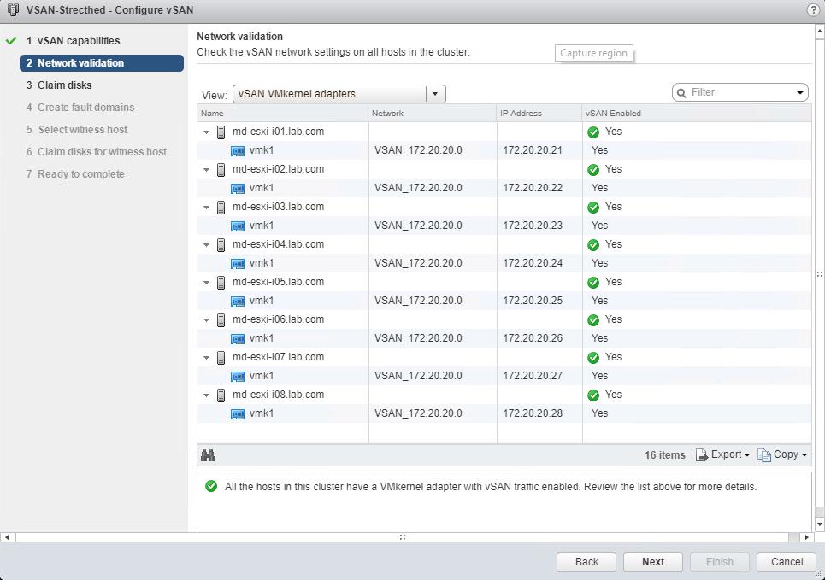Go to step 3 Claim disks

click(59, 85)
